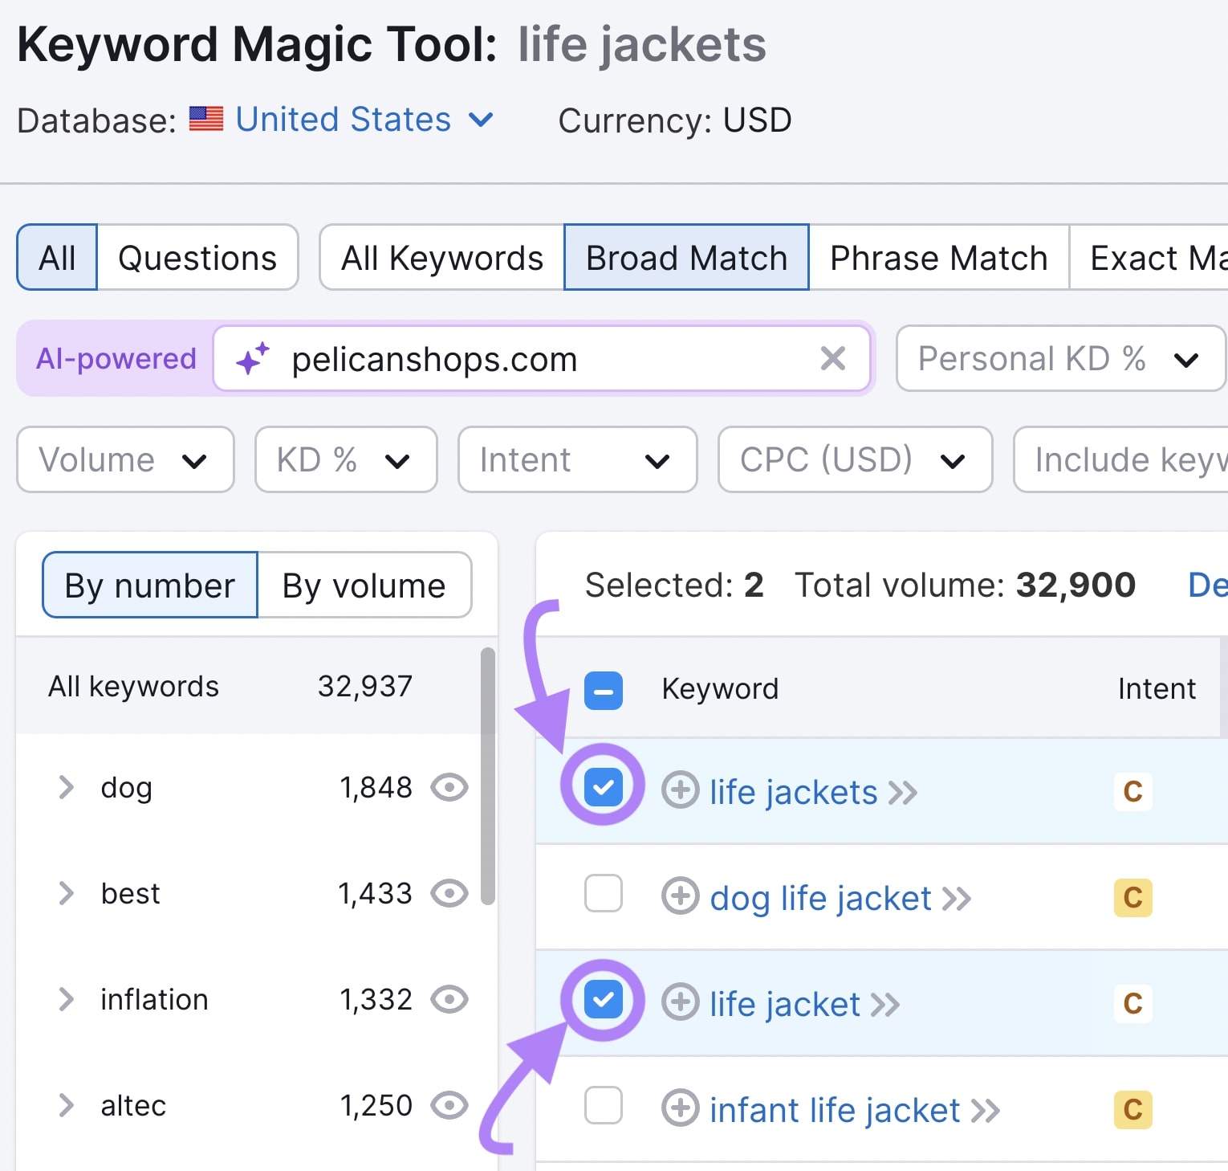Switch to Exact Match tab

[1149, 257]
